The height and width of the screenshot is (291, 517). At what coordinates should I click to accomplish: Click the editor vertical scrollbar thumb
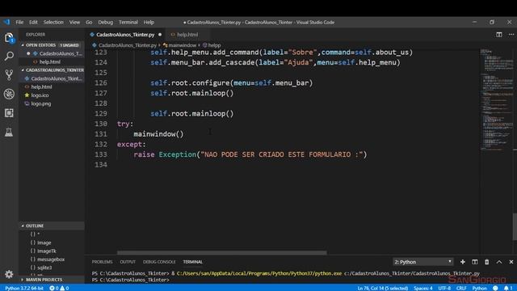(515, 227)
